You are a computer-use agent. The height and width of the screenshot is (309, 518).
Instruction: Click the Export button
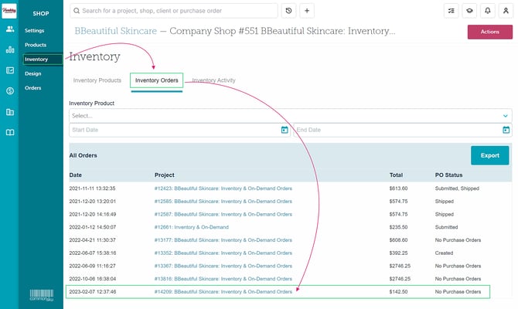click(490, 155)
